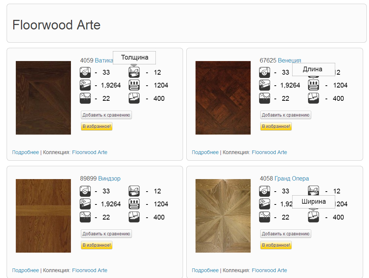The width and height of the screenshot is (369, 278).
Task: Click the thickness icon beside 12 in Виндзор card
Action: point(134,191)
